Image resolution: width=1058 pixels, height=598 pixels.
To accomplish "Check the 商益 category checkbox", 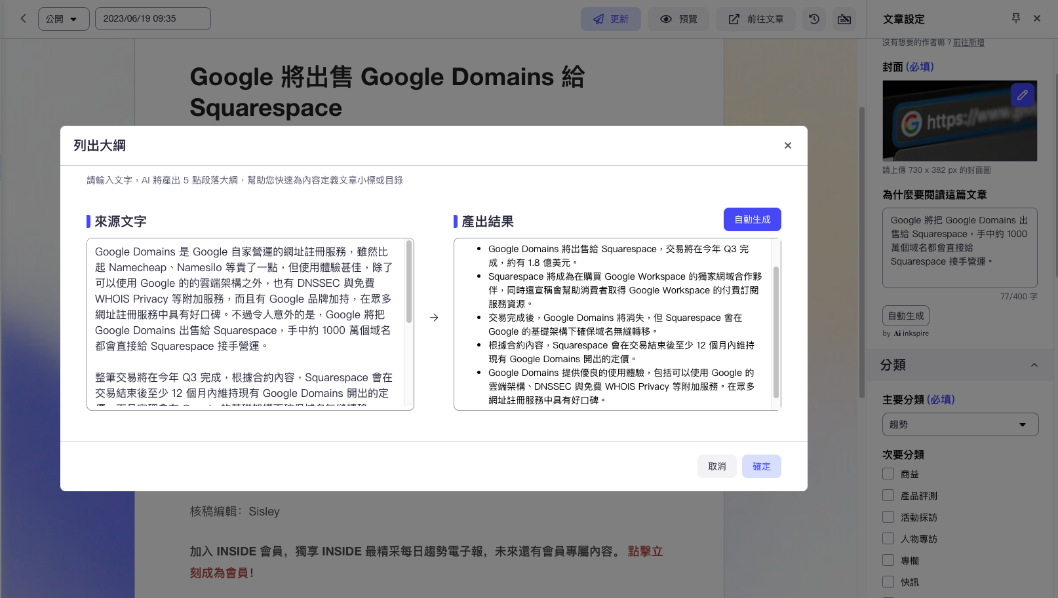I will point(888,474).
